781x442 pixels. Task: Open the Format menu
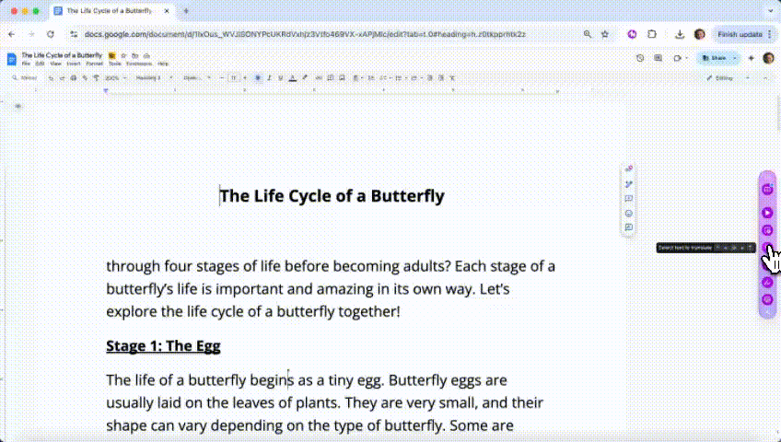[x=94, y=64]
